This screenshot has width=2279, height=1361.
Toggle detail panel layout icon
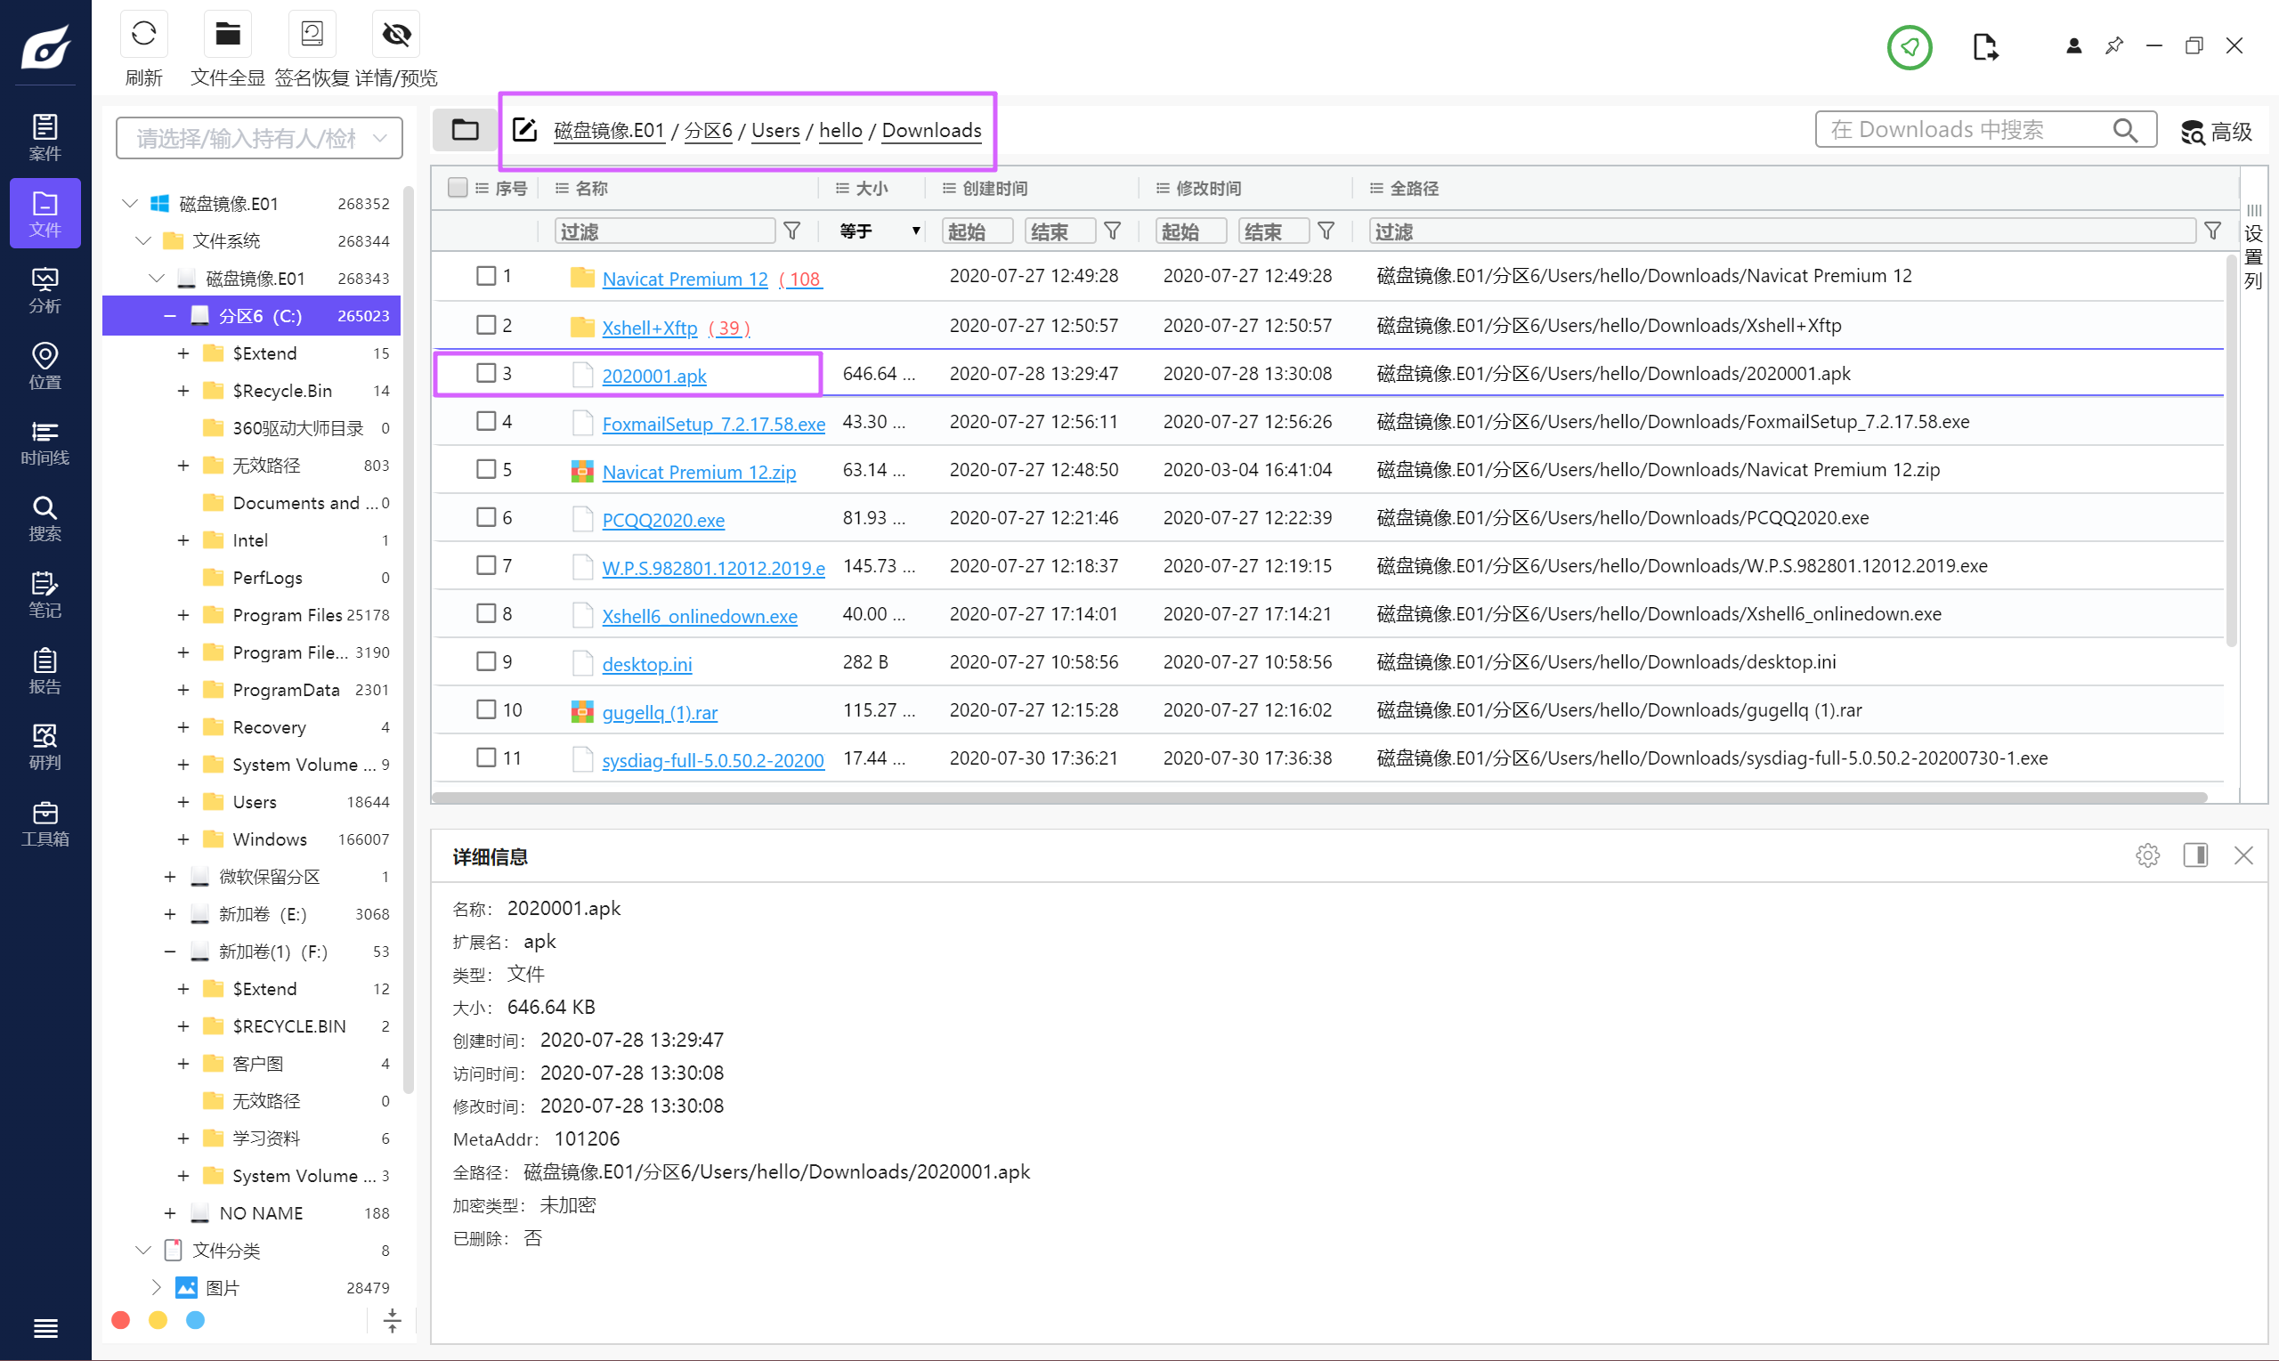(x=2195, y=855)
